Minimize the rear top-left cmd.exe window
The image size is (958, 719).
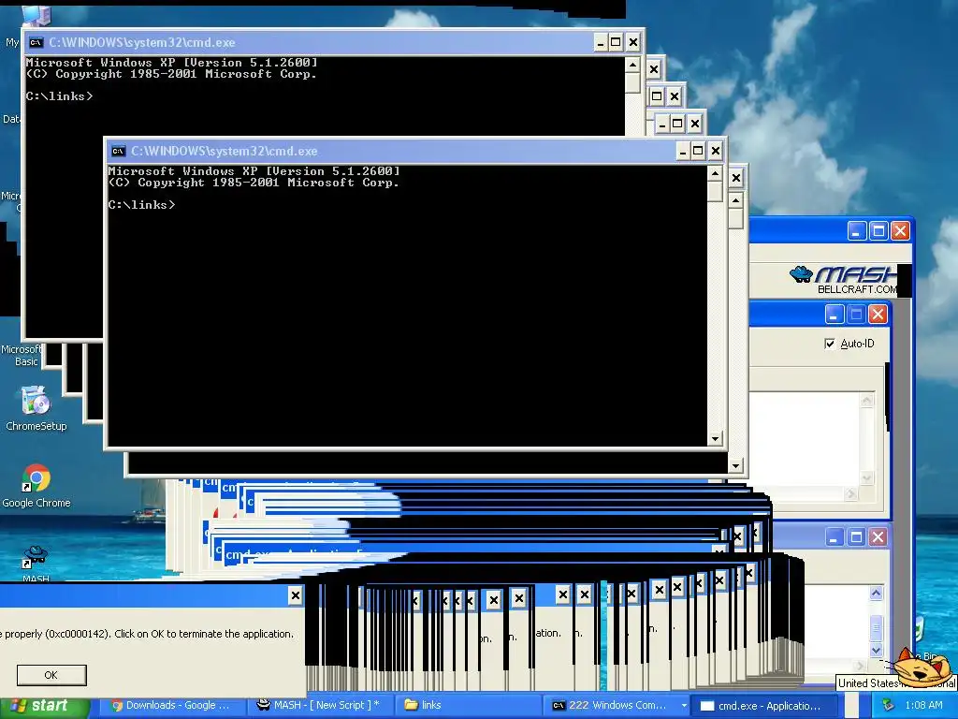pos(601,42)
